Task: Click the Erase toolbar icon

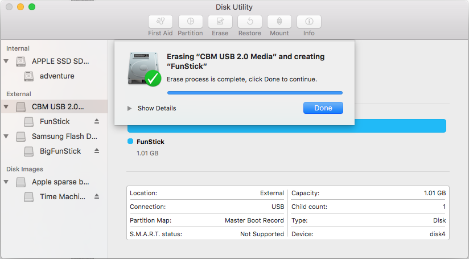Action: tap(220, 22)
